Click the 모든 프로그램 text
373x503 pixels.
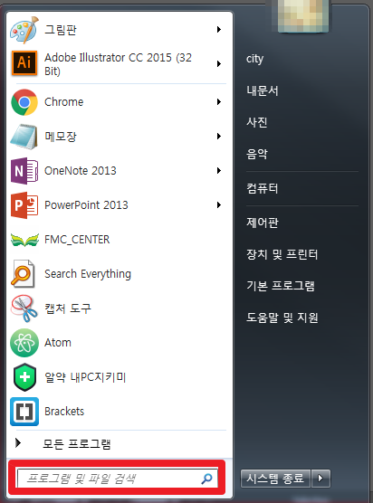coord(77,444)
